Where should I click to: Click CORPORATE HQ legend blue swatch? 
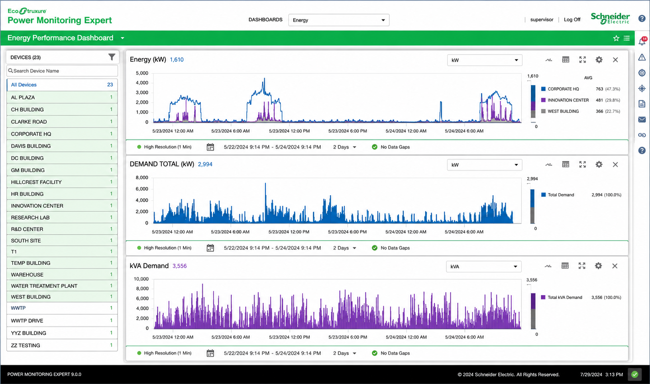[x=543, y=89]
